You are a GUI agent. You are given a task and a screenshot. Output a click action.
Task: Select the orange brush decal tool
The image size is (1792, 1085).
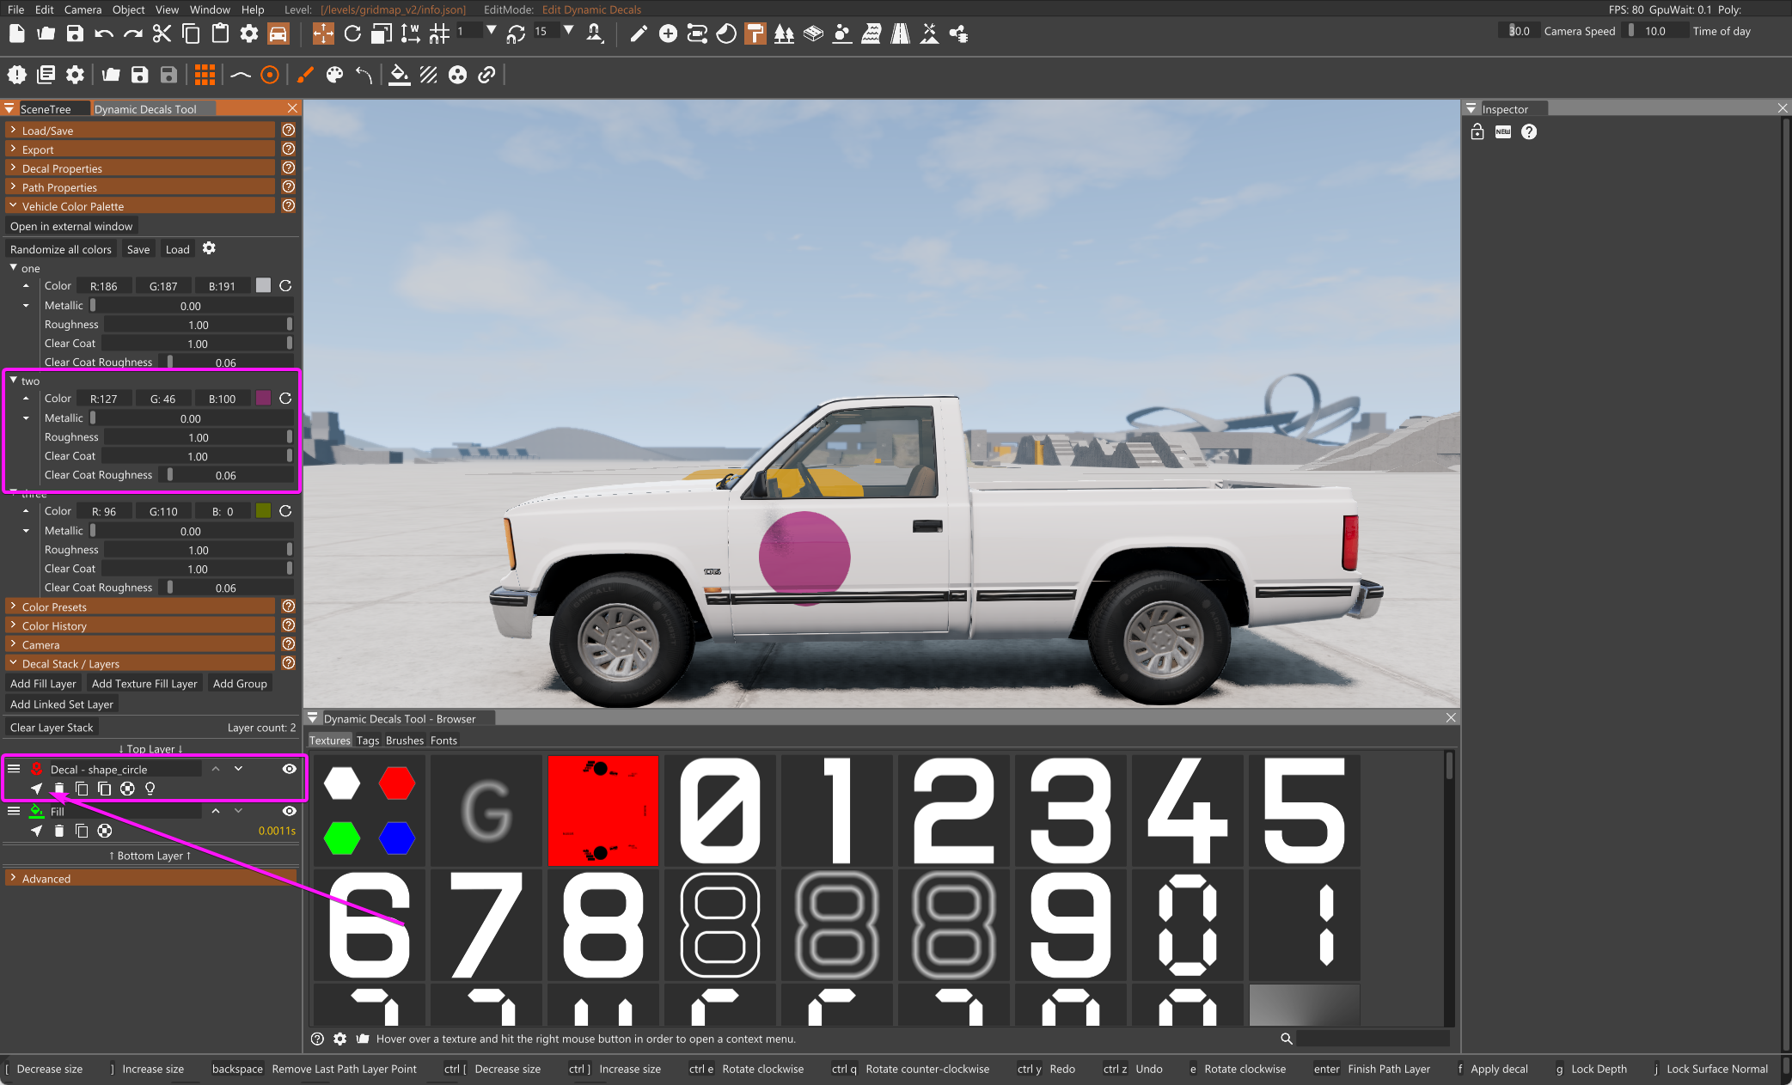[305, 75]
